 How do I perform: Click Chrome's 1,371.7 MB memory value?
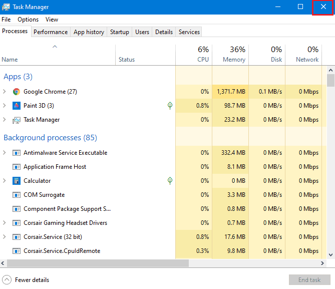[231, 92]
